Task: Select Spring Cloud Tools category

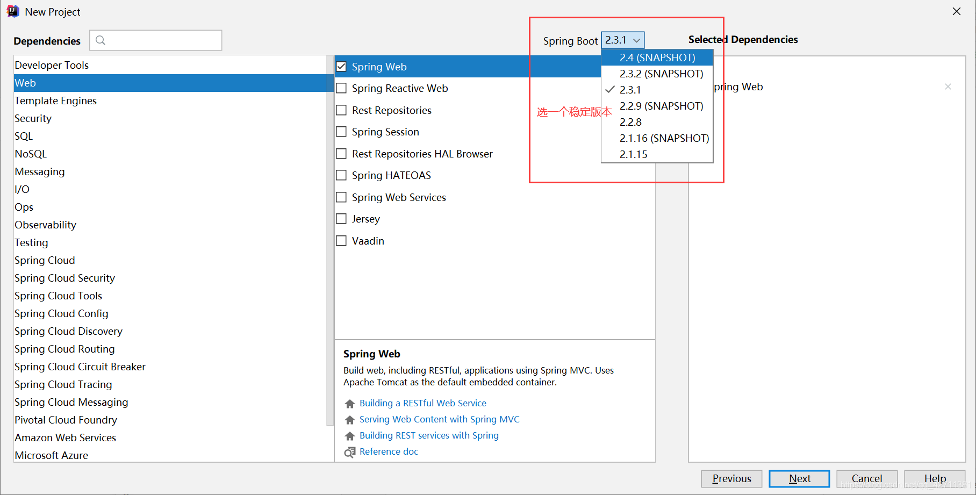Action: [170, 296]
